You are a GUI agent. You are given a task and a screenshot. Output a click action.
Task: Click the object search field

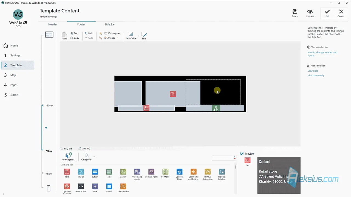tap(222, 158)
